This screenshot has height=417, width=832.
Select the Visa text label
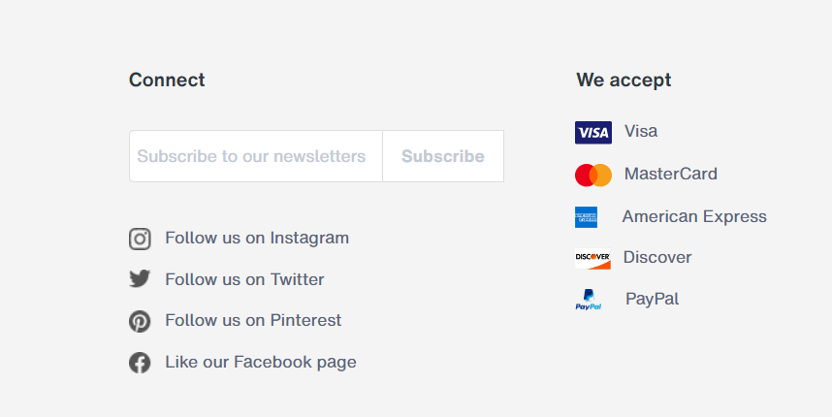click(641, 131)
